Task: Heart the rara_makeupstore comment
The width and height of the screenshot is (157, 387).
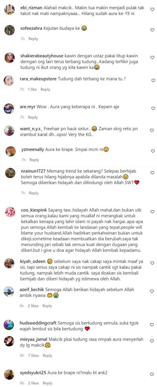Action: (x=153, y=80)
